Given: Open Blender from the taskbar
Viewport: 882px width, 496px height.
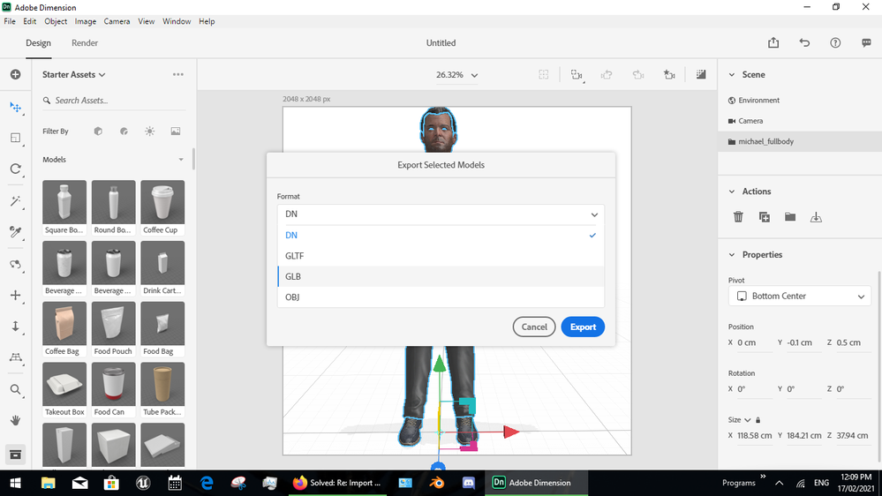Looking at the screenshot, I should coord(436,483).
